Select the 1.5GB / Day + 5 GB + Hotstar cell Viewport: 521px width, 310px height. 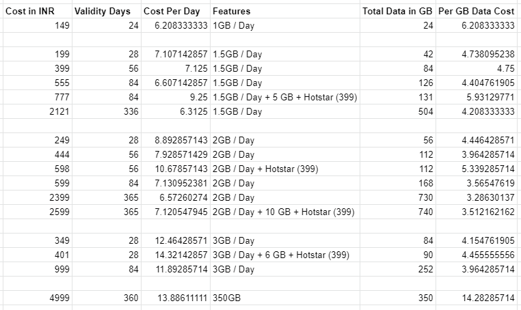[x=285, y=97]
